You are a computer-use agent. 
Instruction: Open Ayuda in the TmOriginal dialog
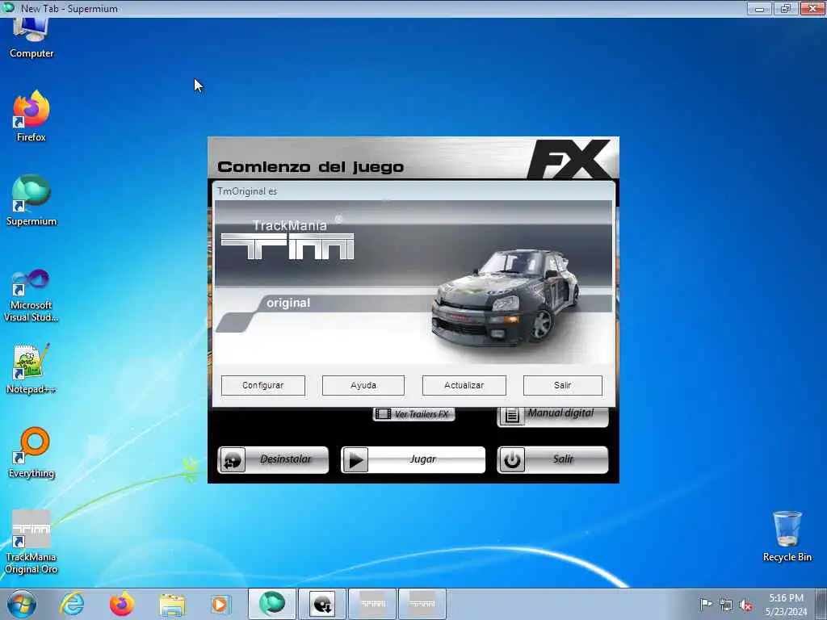click(x=363, y=385)
